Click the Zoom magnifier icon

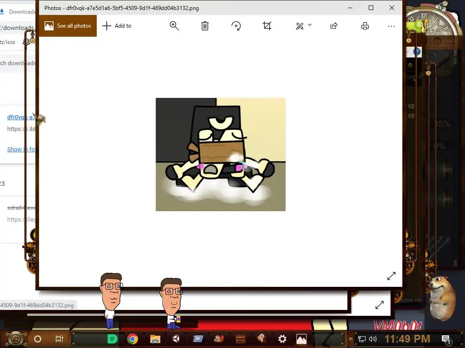click(x=174, y=26)
